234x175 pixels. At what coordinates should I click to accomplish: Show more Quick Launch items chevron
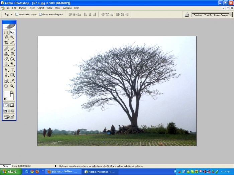click(42, 170)
